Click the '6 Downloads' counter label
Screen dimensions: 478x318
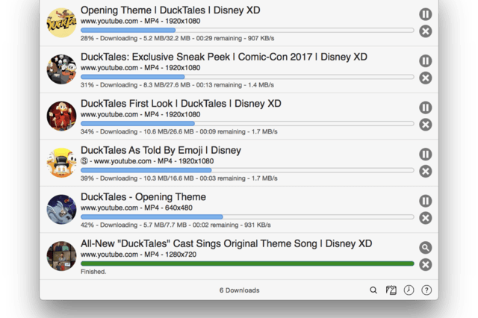click(239, 290)
